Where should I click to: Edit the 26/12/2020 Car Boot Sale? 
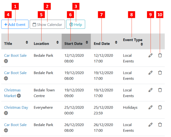point(150,125)
